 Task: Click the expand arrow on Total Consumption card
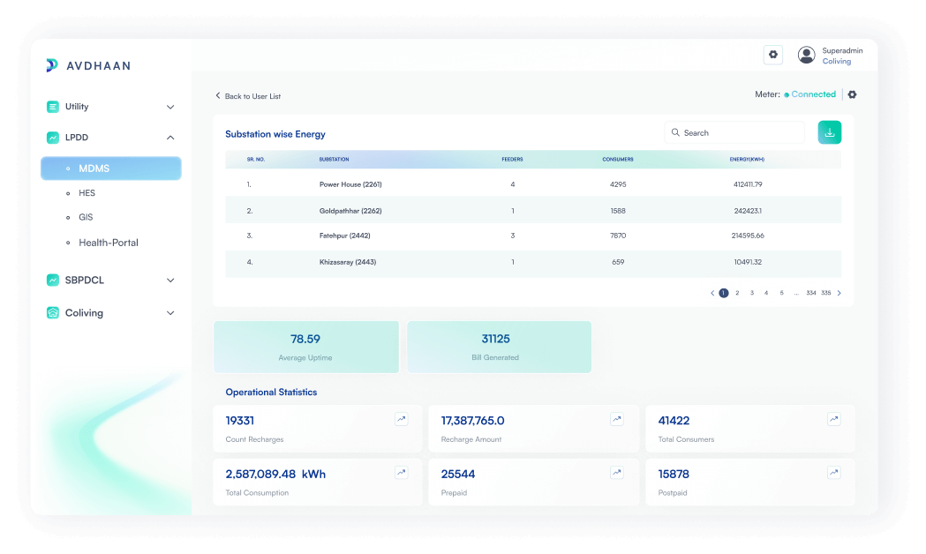(x=401, y=472)
